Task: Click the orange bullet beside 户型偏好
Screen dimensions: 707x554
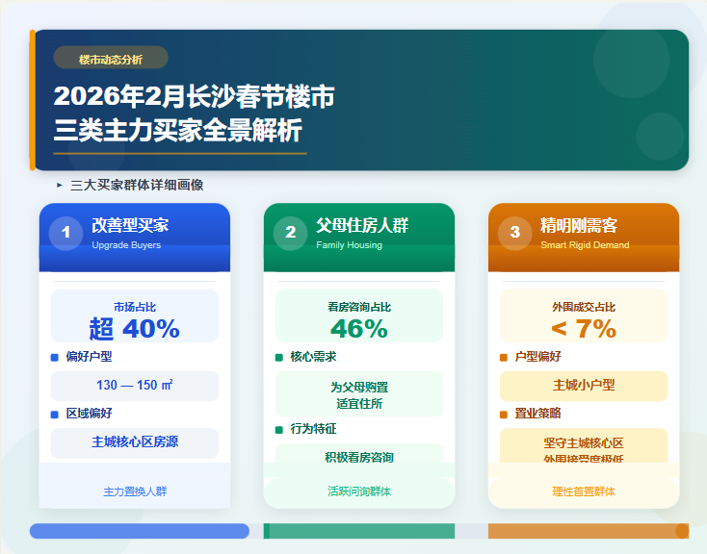Action: click(x=504, y=358)
